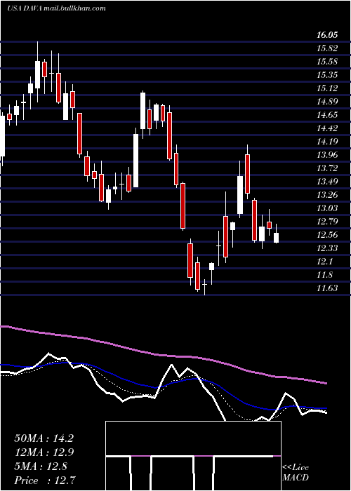Click the '5MA : 12.8' readout

coord(41,466)
